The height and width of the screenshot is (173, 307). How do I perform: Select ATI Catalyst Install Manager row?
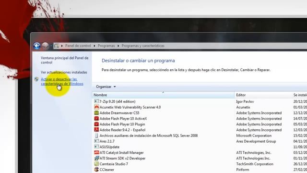(x=121, y=153)
